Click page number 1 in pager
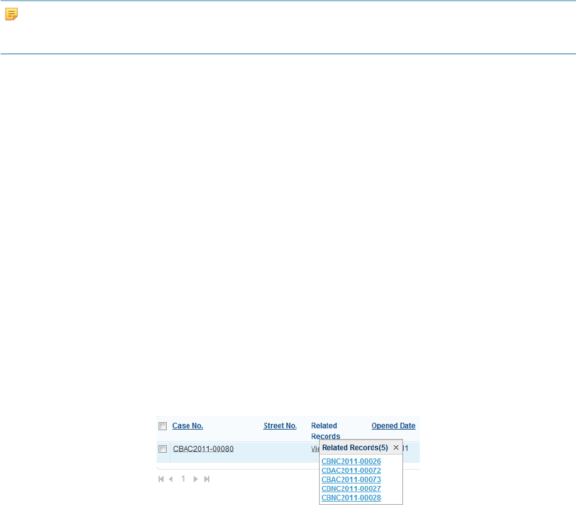The height and width of the screenshot is (506, 576). (x=183, y=479)
